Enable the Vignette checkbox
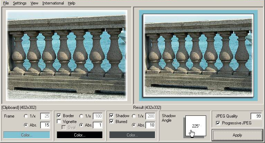 59,122
